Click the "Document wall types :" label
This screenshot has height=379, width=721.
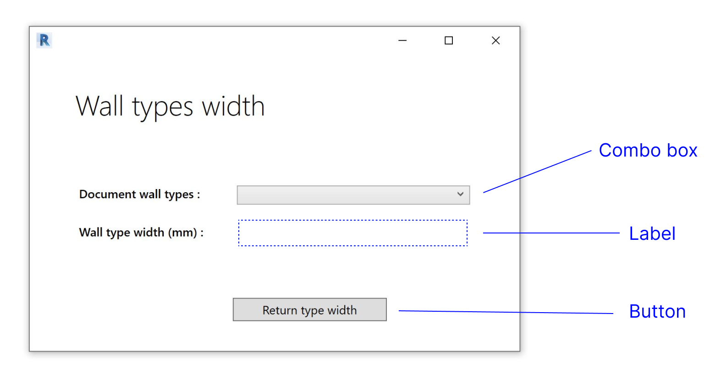click(x=139, y=195)
